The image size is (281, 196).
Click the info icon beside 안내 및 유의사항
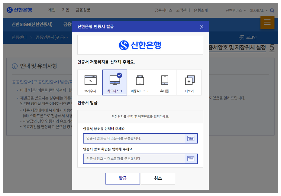click(15, 66)
